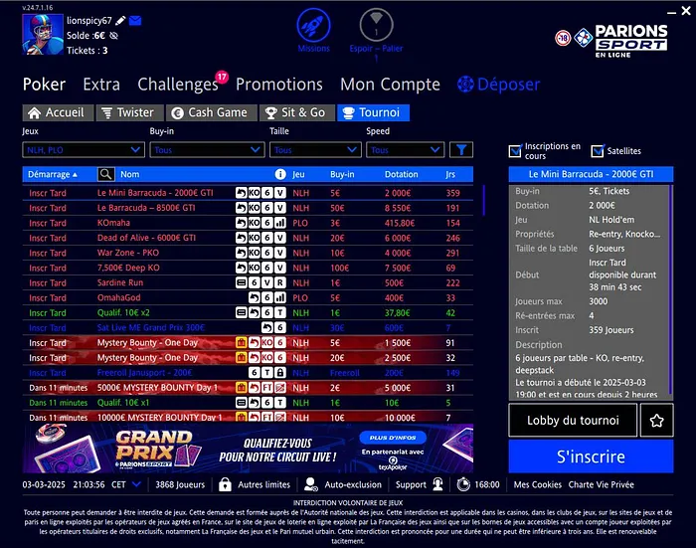Expand the Buy-in filter dropdown
This screenshot has width=696, height=548.
[x=207, y=150]
